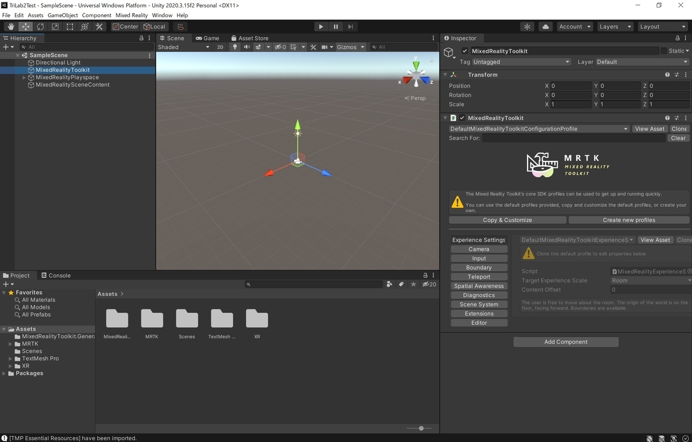Open the Layers dropdown
This screenshot has height=442, width=692.
coord(614,27)
